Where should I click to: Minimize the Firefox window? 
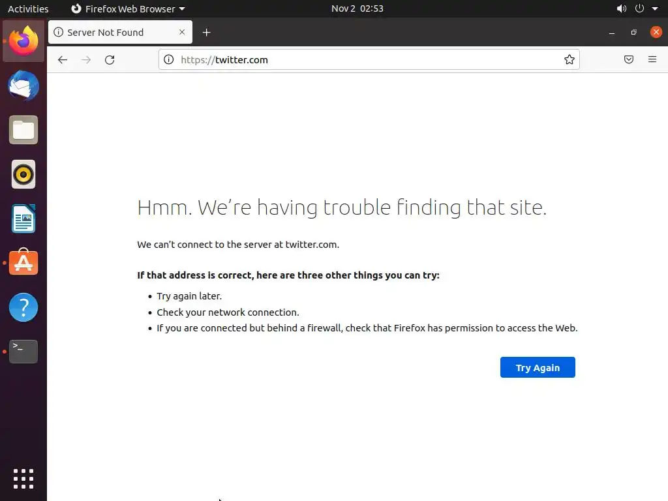tap(612, 33)
